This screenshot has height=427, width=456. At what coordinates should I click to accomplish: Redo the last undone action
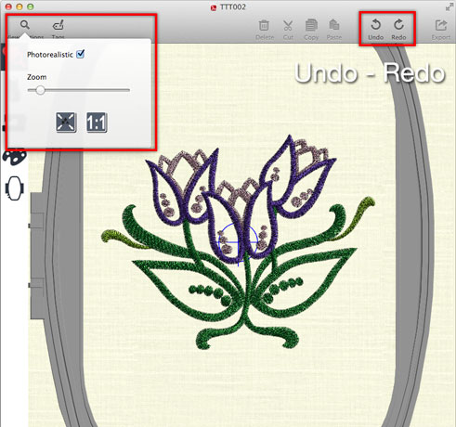(x=398, y=25)
